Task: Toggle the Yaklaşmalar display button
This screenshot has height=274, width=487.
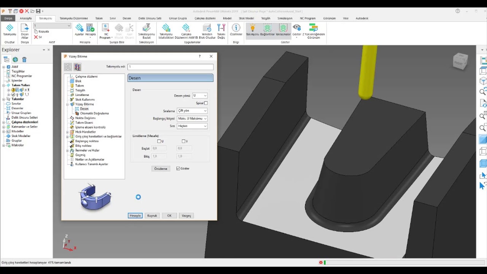Action: tap(283, 30)
